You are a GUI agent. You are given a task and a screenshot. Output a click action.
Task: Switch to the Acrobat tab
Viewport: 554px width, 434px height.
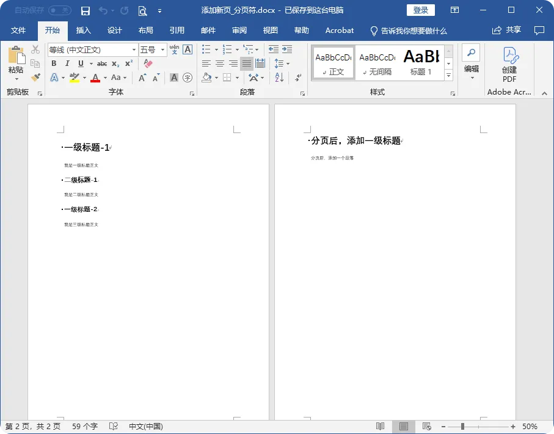pos(340,31)
